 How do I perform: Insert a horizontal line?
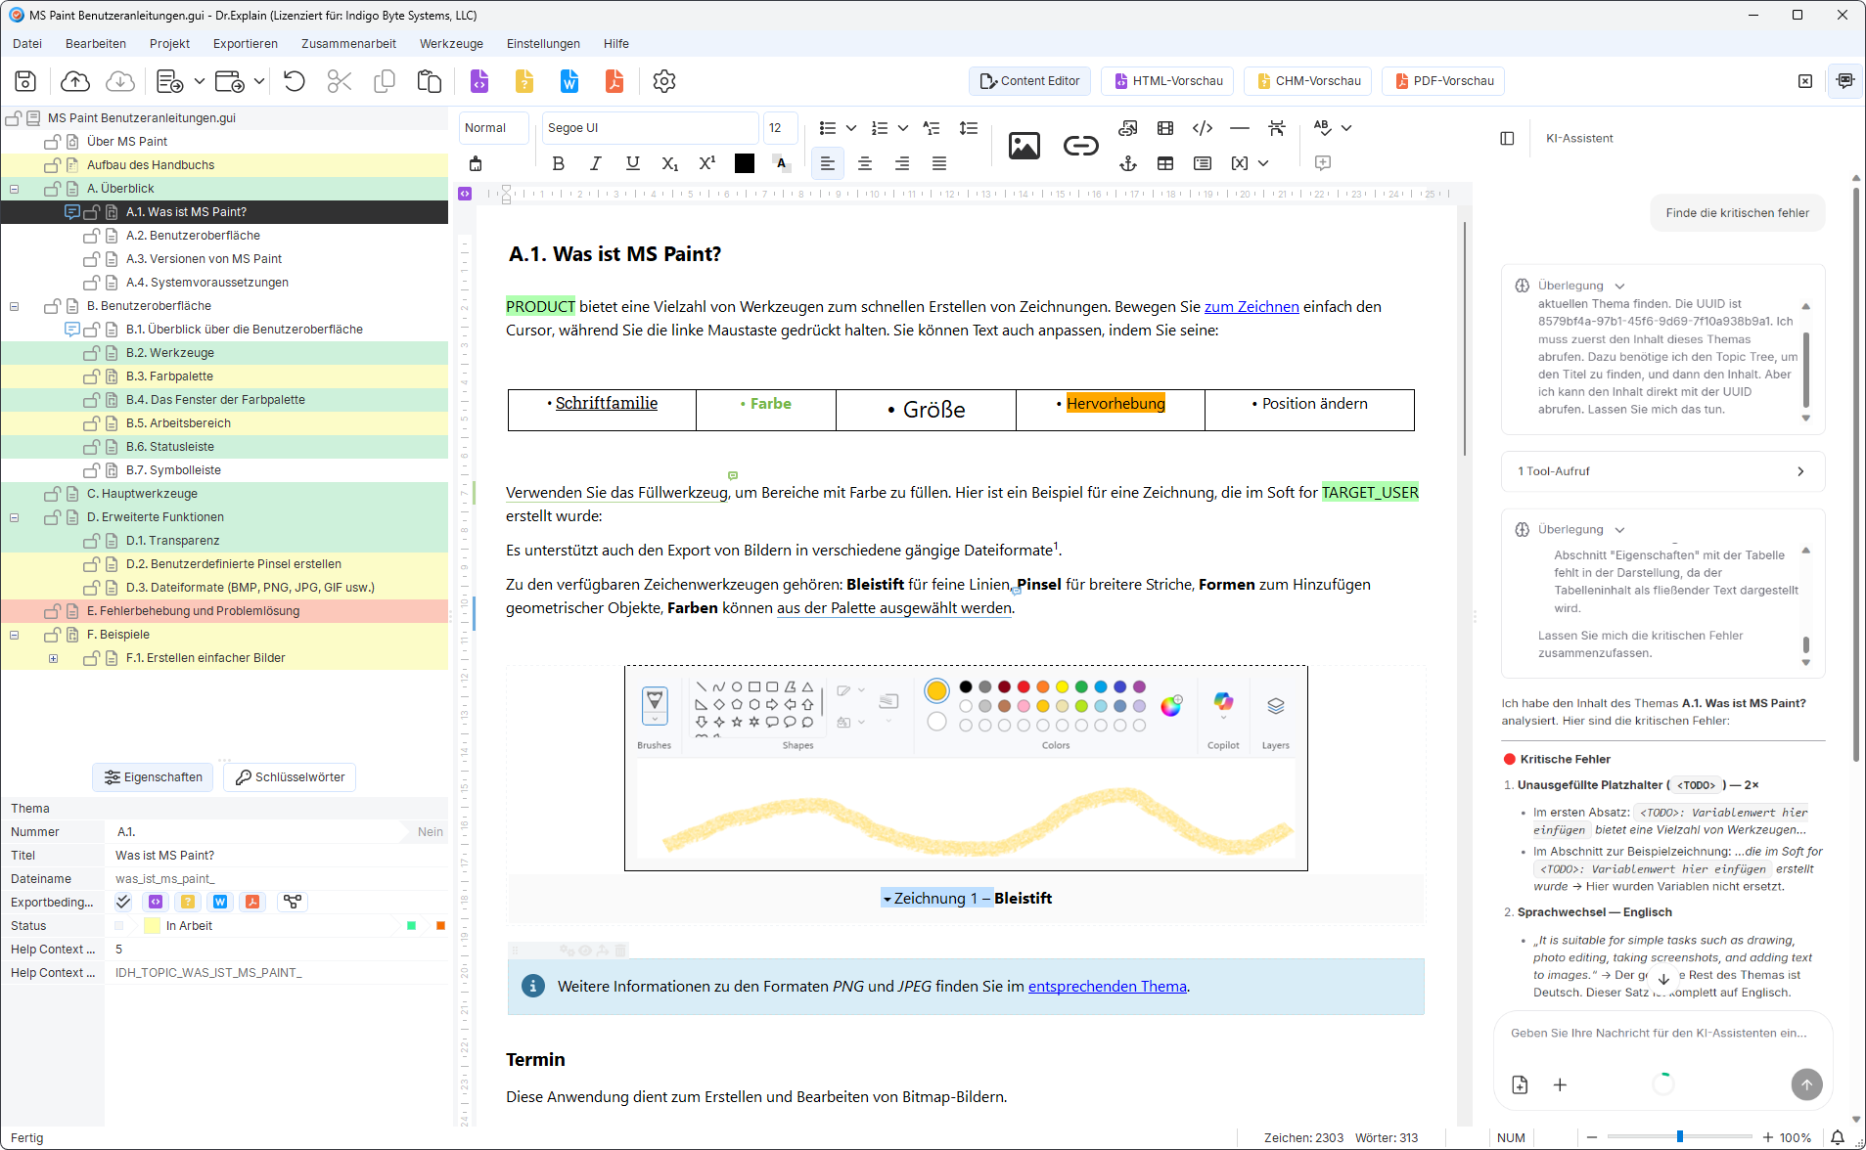coord(1240,128)
